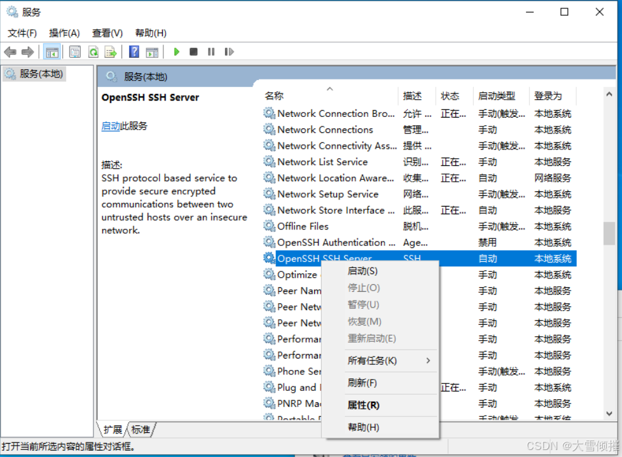622x457 pixels.
Task: Click the export list toolbar icon
Action: pos(111,52)
